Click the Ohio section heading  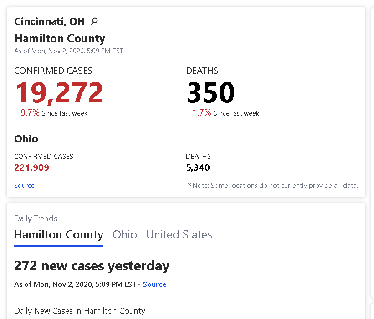click(x=26, y=139)
